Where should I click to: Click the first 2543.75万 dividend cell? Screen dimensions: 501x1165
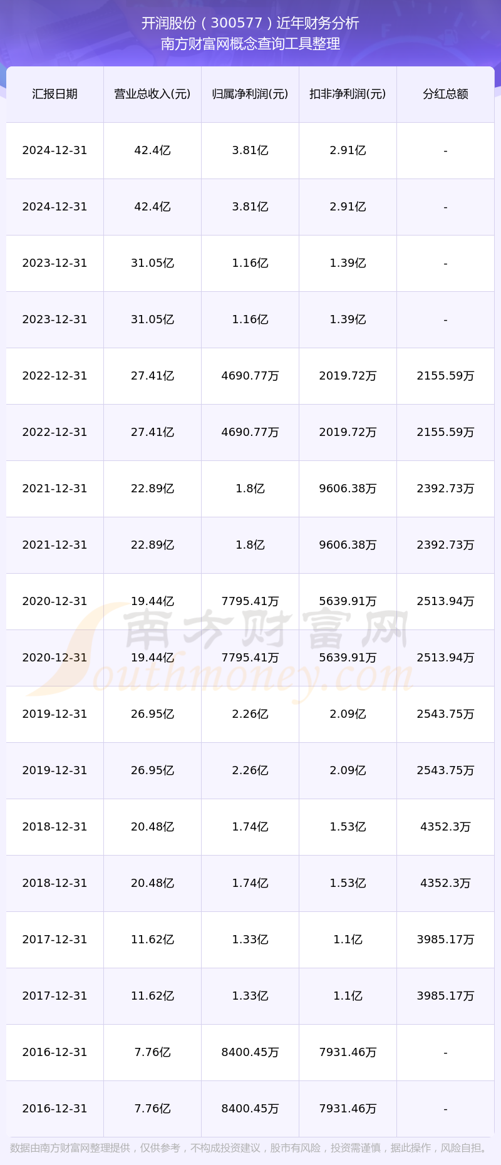point(445,714)
